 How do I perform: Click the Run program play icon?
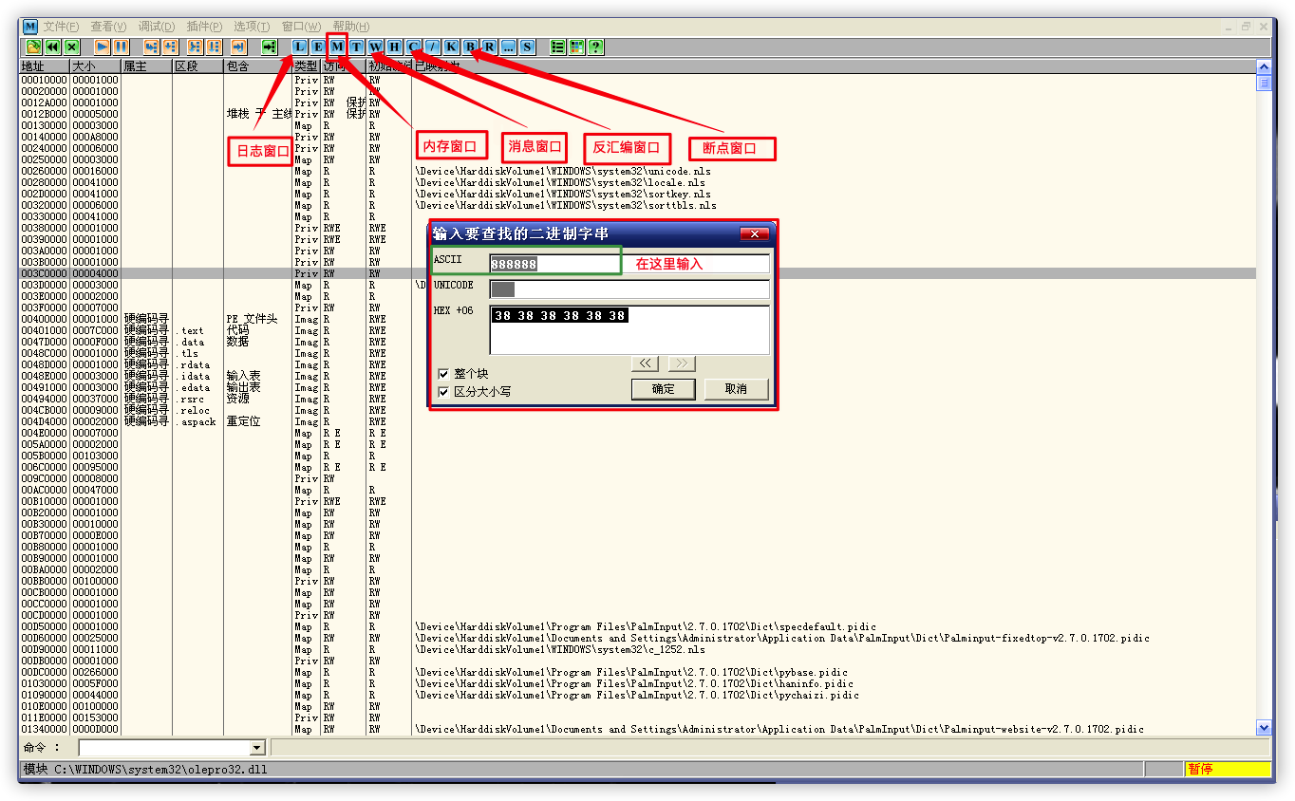point(102,47)
